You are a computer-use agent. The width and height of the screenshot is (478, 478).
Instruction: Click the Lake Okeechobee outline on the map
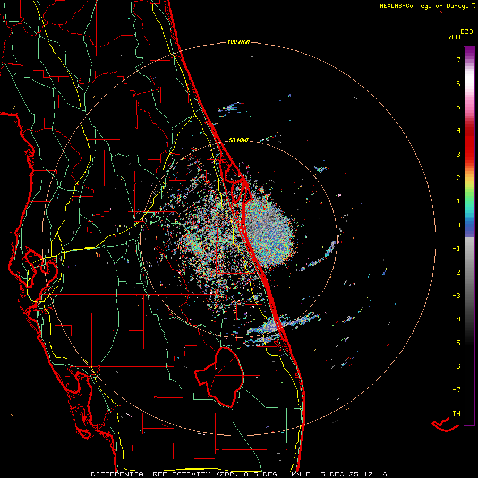tap(220, 377)
